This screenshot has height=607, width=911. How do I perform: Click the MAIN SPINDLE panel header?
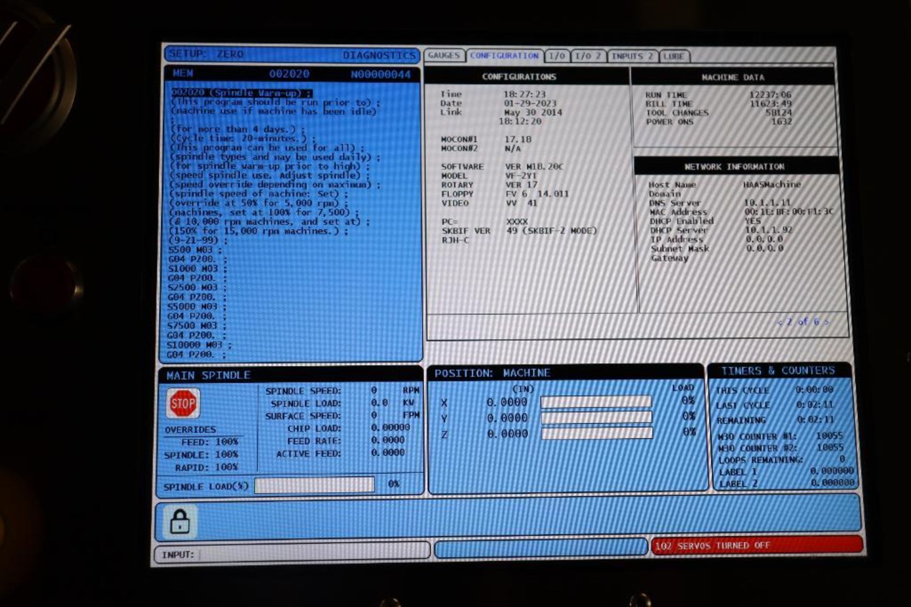point(208,375)
